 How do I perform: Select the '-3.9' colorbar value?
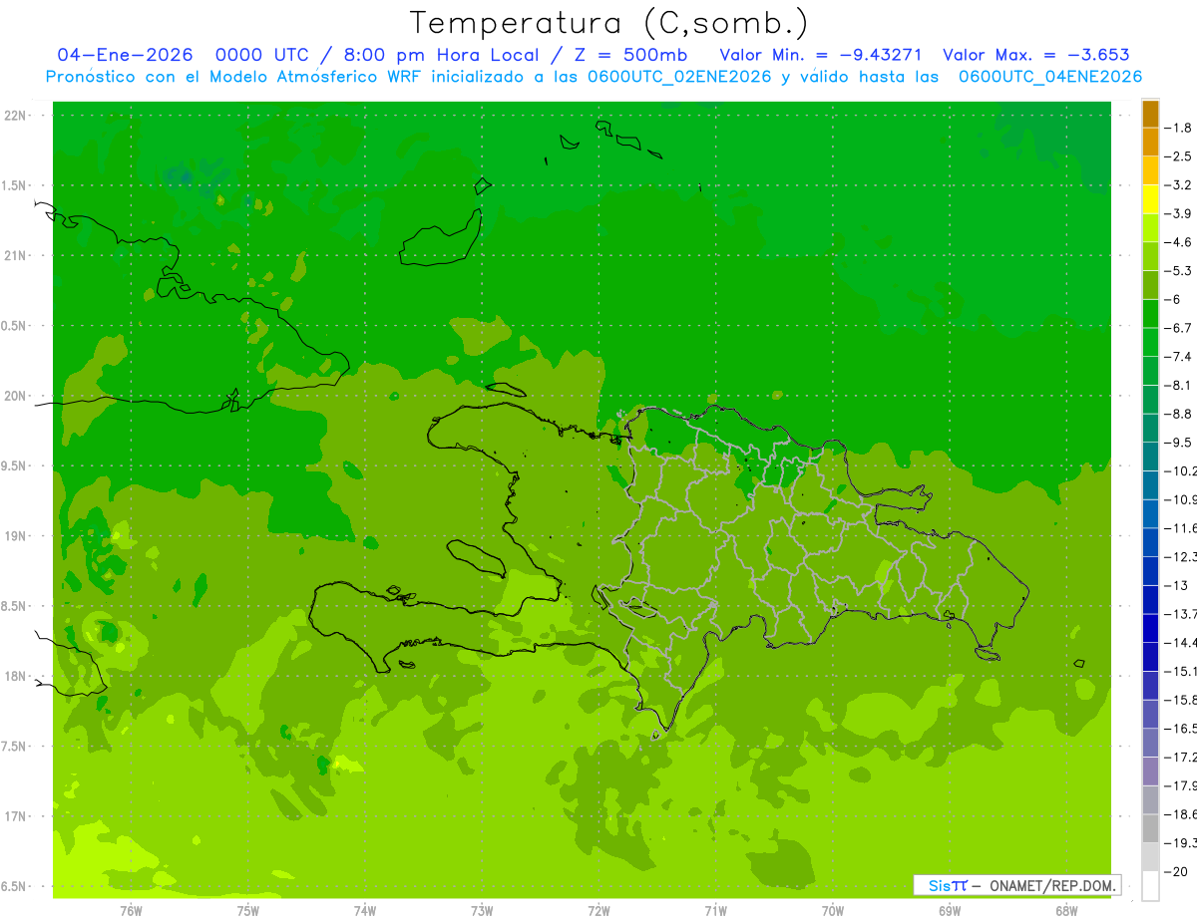click(x=1178, y=213)
